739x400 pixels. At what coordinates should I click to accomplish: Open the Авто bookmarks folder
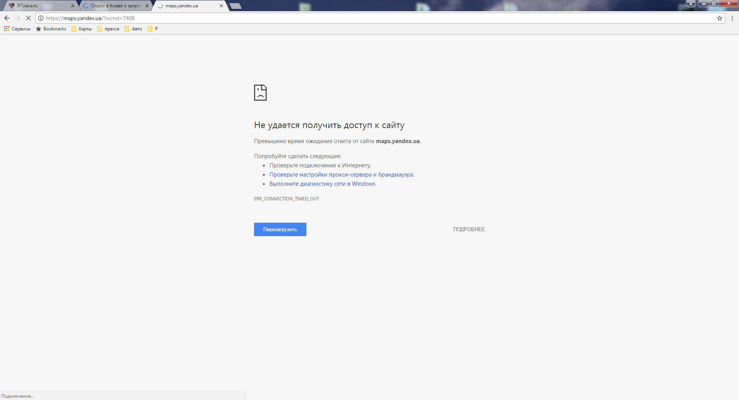point(133,29)
